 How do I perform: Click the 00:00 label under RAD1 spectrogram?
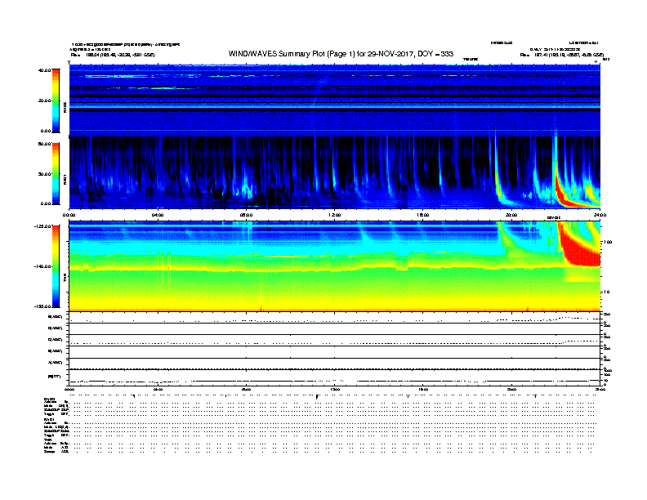69,215
